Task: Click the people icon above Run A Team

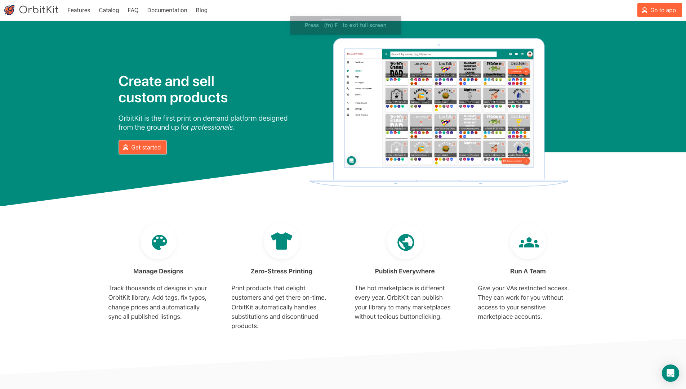Action: [x=529, y=242]
